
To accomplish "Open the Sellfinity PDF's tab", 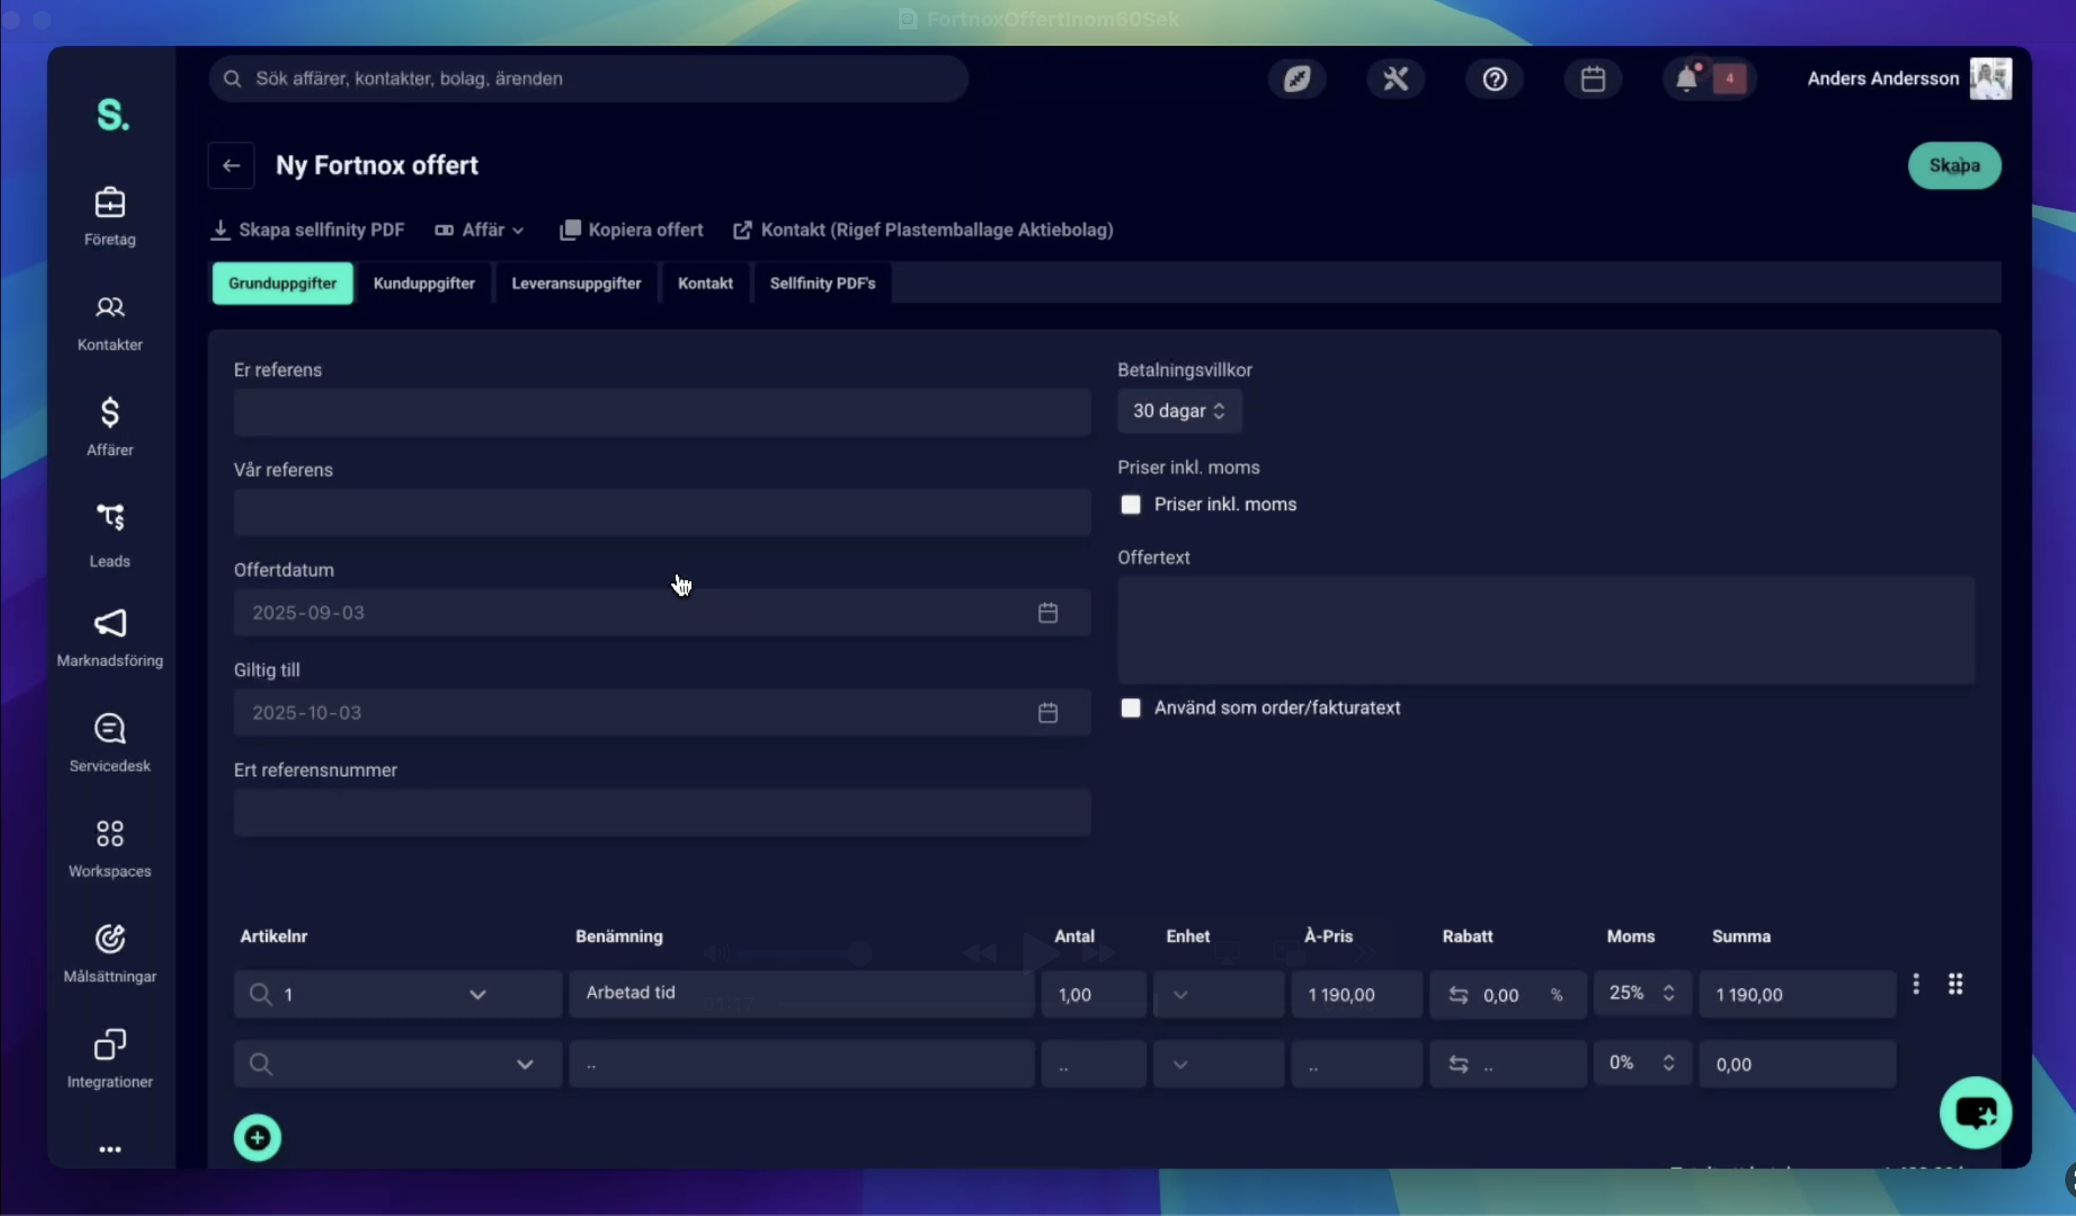I will coord(821,282).
